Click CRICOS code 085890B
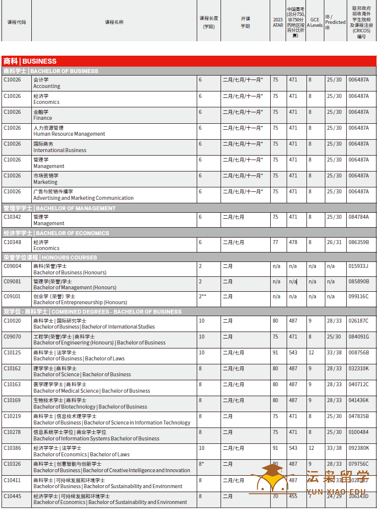This screenshot has width=377, height=510. click(359, 281)
